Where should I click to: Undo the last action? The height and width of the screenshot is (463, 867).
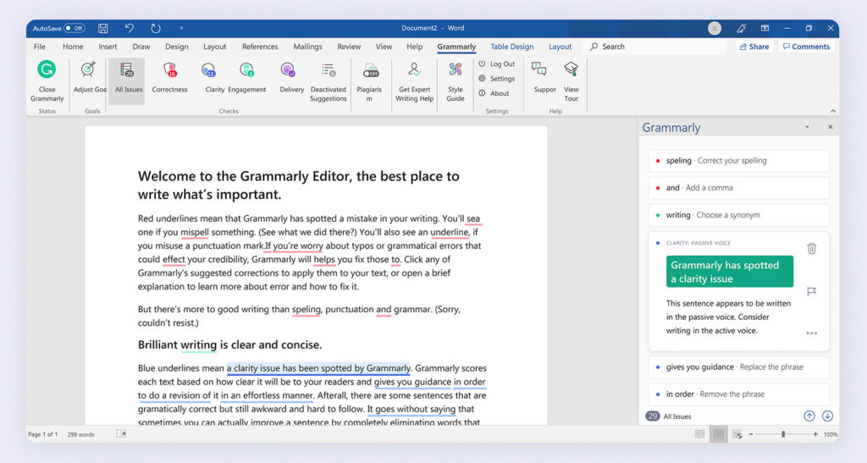point(130,28)
